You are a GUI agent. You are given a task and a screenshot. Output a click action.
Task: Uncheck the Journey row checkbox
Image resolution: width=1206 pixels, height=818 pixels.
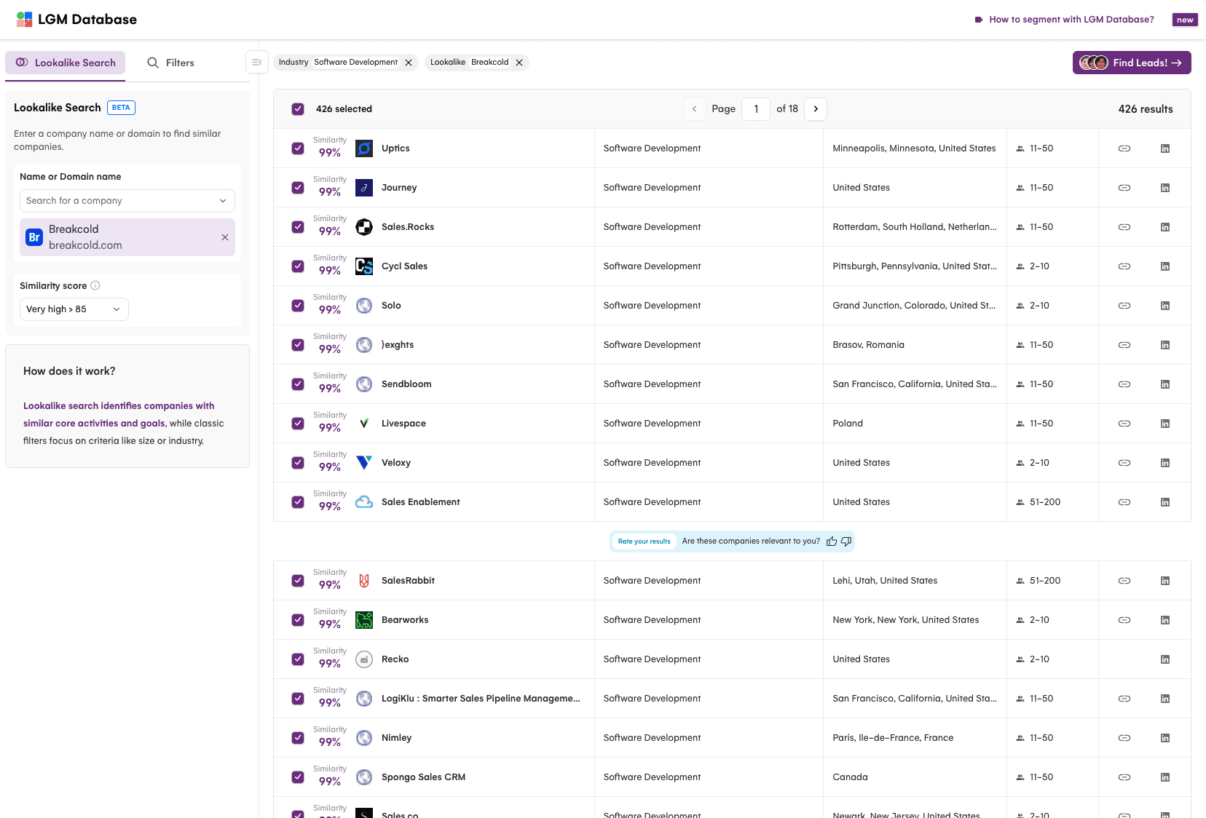(x=298, y=188)
